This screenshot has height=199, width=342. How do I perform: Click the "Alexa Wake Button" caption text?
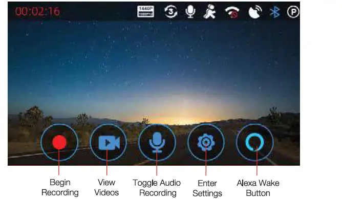(x=258, y=188)
